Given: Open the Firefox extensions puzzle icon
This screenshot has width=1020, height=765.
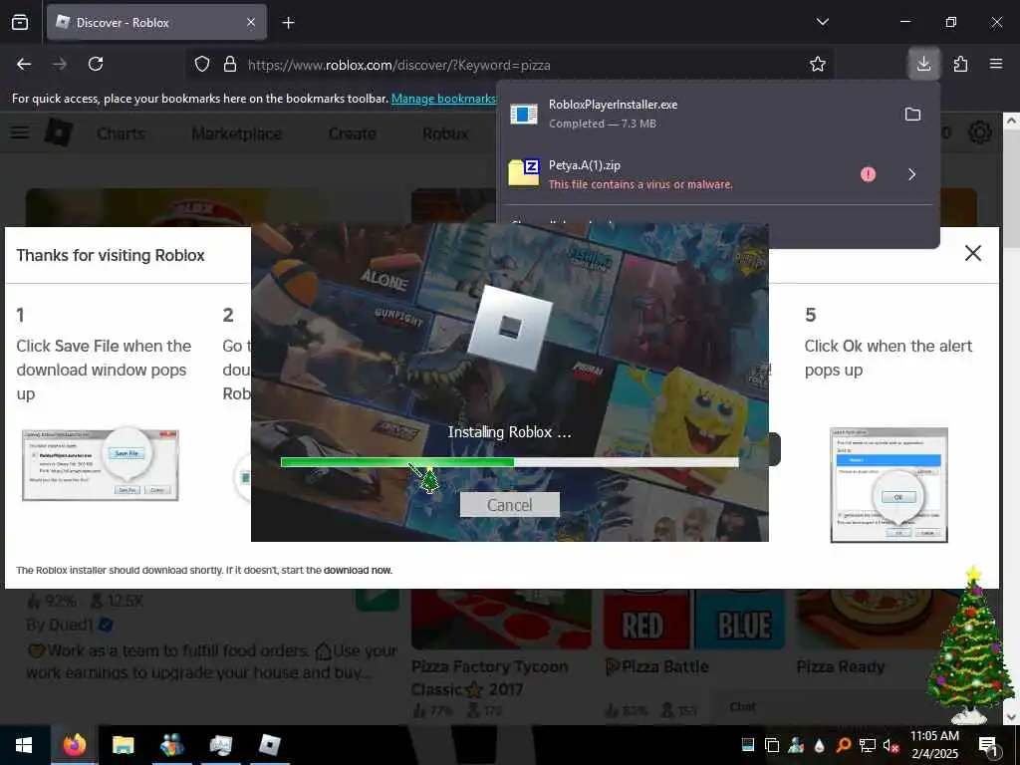Looking at the screenshot, I should 960,64.
